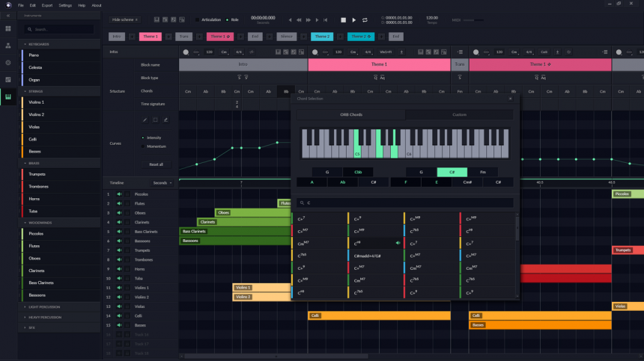This screenshot has width=644, height=361.
Task: Open the Seconds timeline unit dropdown
Action: coord(162,183)
